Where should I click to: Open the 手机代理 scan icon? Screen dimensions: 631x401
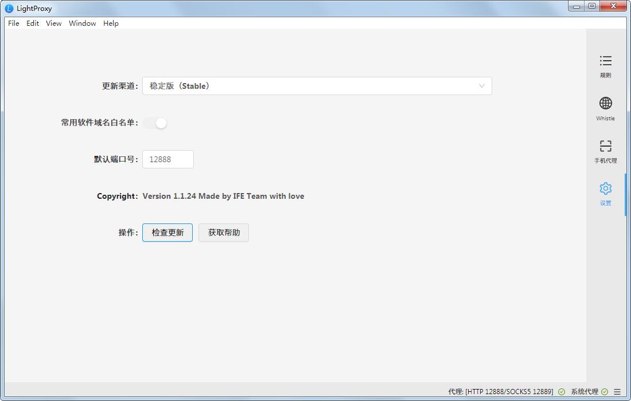(605, 146)
